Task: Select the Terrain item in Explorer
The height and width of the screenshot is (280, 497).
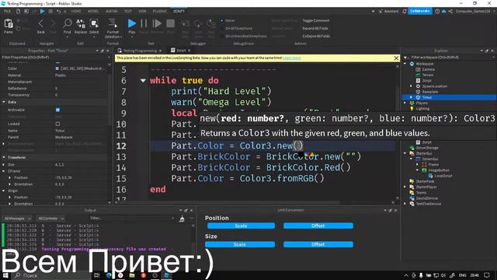Action: (x=425, y=75)
